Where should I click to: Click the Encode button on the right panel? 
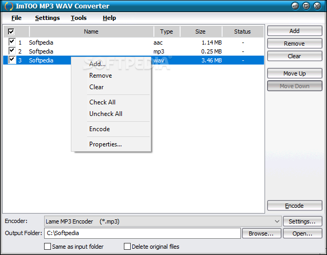tap(294, 206)
